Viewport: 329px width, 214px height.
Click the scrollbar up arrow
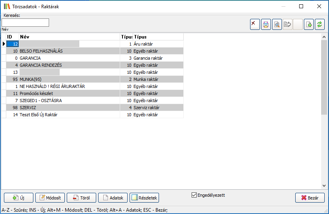[x=324, y=38]
